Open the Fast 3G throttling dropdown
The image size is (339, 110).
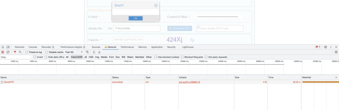(74, 52)
